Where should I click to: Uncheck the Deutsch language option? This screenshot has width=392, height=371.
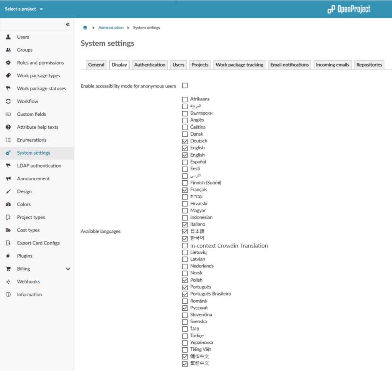point(184,141)
